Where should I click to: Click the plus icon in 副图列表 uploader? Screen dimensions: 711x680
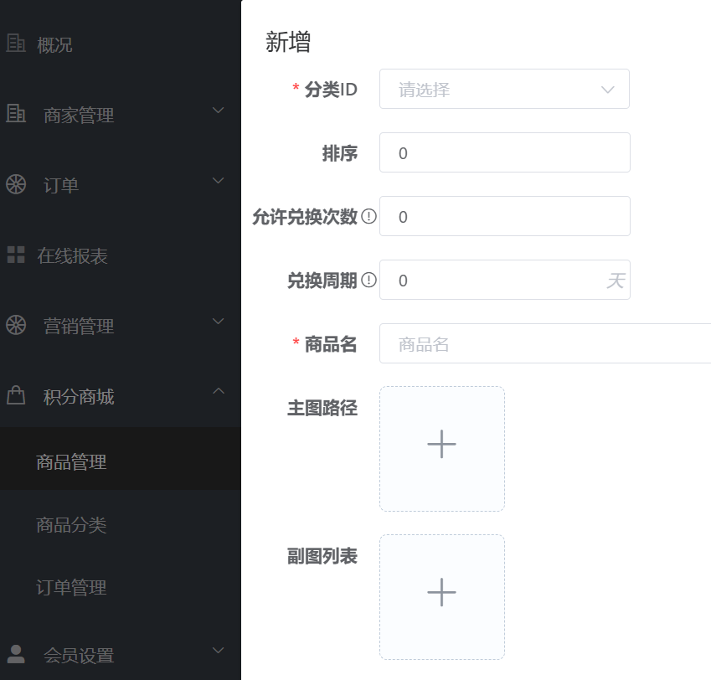point(442,593)
